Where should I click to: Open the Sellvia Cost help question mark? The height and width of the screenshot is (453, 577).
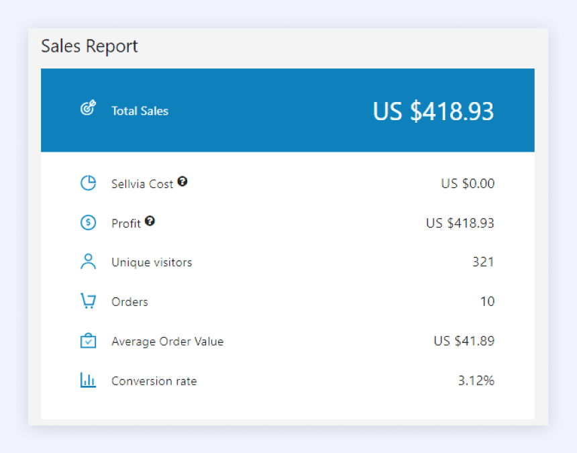[x=182, y=181]
